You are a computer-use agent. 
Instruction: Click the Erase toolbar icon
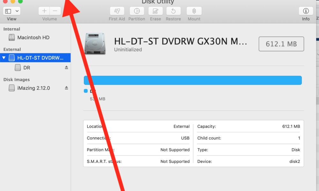point(155,11)
